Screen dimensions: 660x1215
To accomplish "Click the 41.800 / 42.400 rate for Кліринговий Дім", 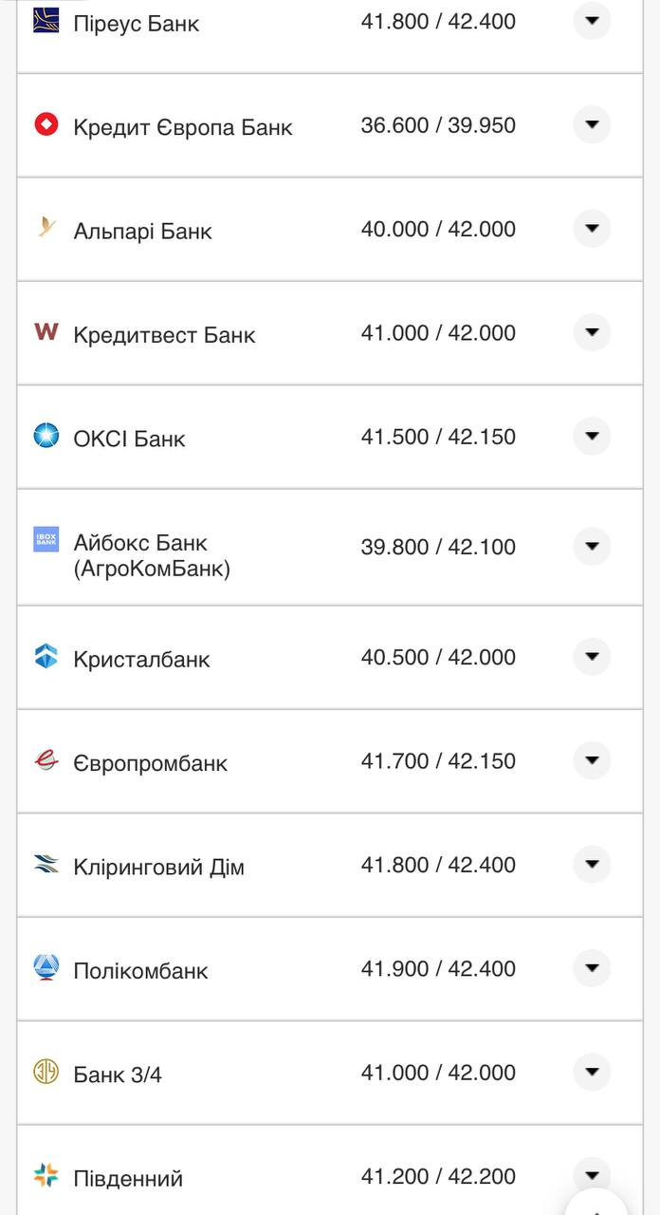I will (x=440, y=865).
